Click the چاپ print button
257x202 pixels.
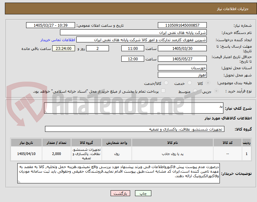tap(143, 193)
